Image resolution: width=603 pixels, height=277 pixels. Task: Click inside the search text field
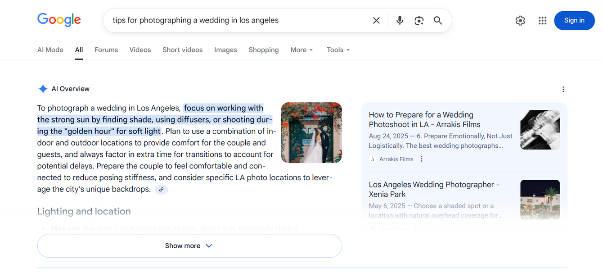[x=234, y=20]
